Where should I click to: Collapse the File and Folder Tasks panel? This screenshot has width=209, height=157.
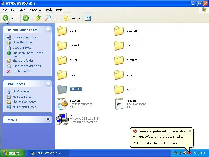tap(48, 29)
